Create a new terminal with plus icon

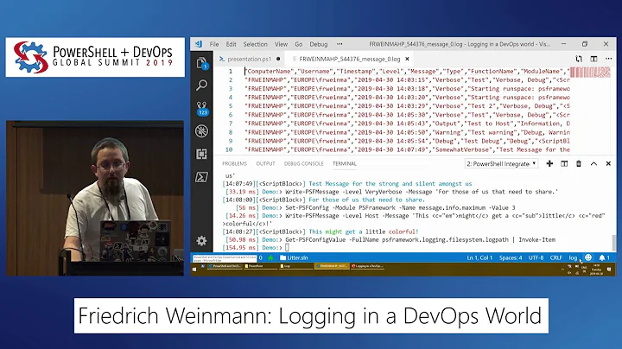tap(549, 163)
